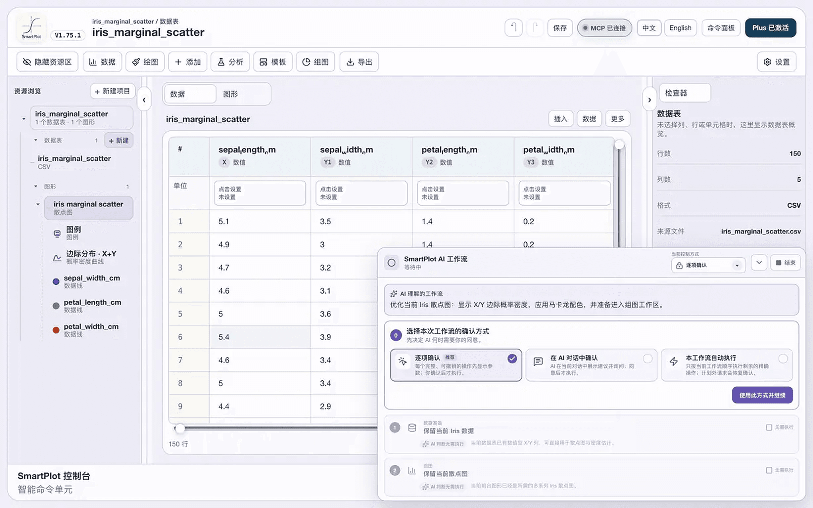This screenshot has width=813, height=508.
Task: Open the 数据 toolbar item
Action: tap(102, 62)
